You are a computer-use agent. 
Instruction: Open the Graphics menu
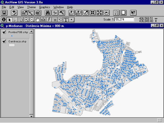pos(45,7)
